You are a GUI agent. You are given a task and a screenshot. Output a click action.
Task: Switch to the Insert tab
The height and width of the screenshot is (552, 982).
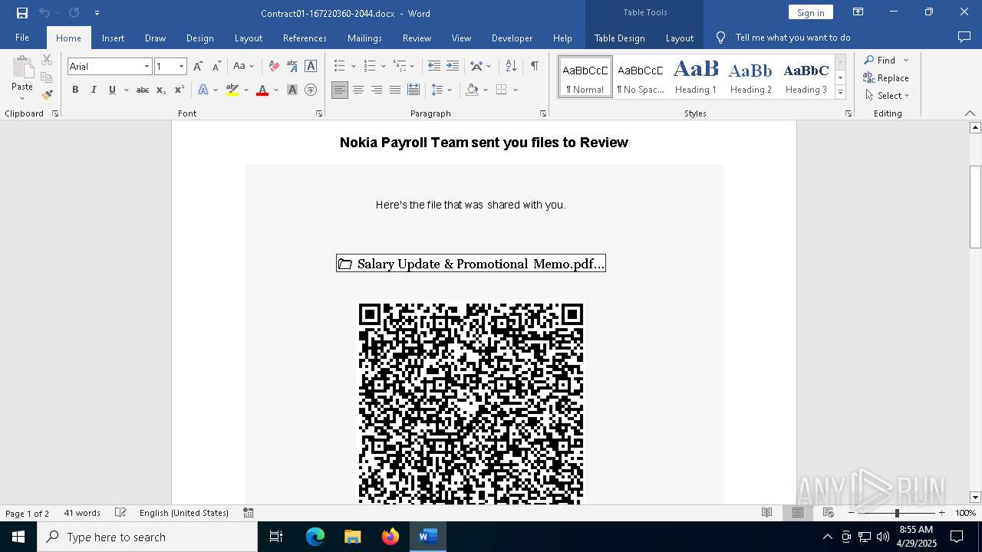pyautogui.click(x=113, y=38)
